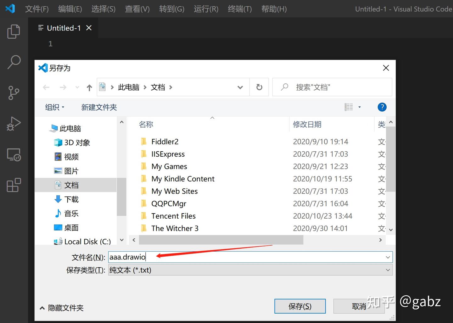This screenshot has height=323, width=453.
Task: Click the 新建文件夹 button
Action: (99, 107)
